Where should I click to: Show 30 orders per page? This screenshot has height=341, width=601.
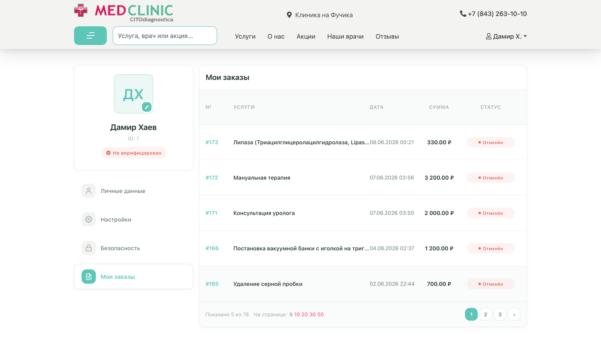point(312,314)
